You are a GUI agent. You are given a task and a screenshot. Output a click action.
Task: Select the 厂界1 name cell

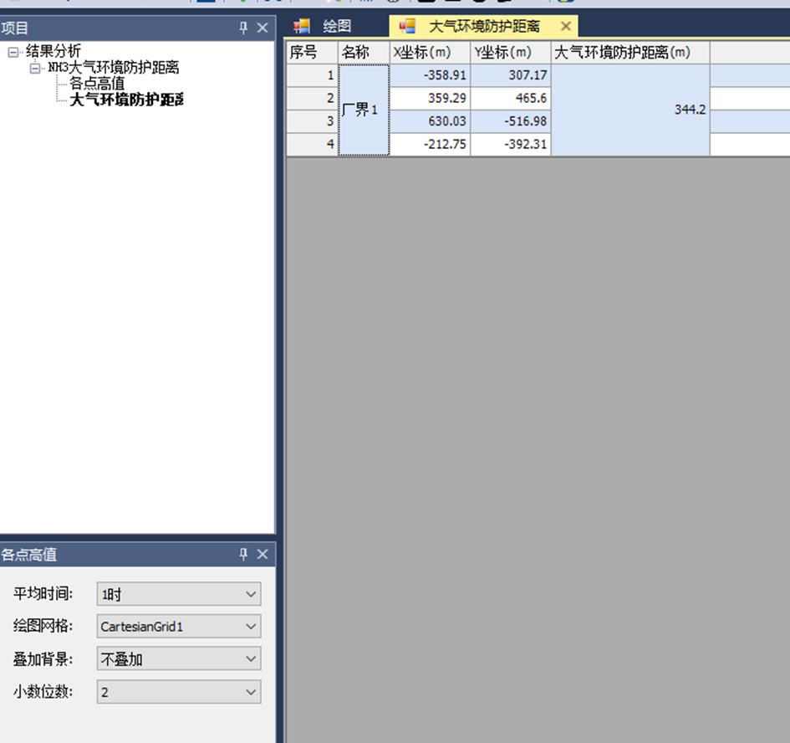363,110
